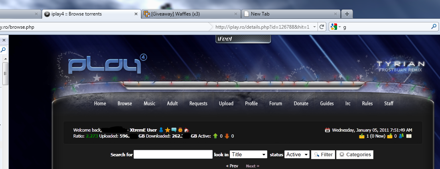The width and height of the screenshot is (440, 169).
Task: Switch to Giveaway Waffles (x3) tab
Action: click(x=191, y=14)
